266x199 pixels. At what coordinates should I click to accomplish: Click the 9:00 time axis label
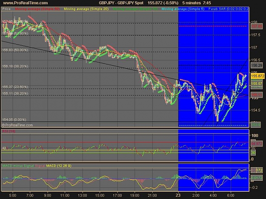(x=48, y=196)
